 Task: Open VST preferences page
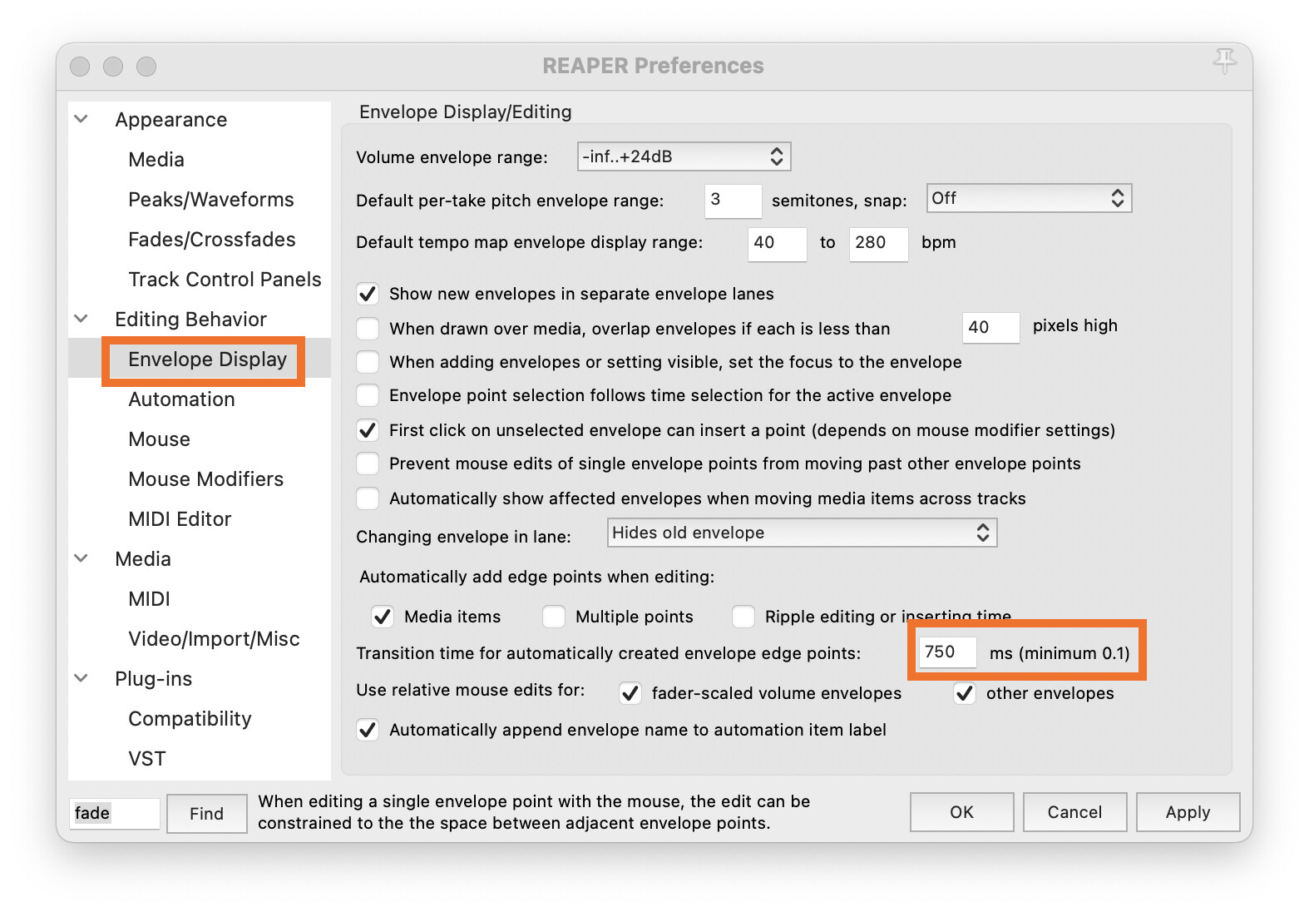click(x=147, y=758)
